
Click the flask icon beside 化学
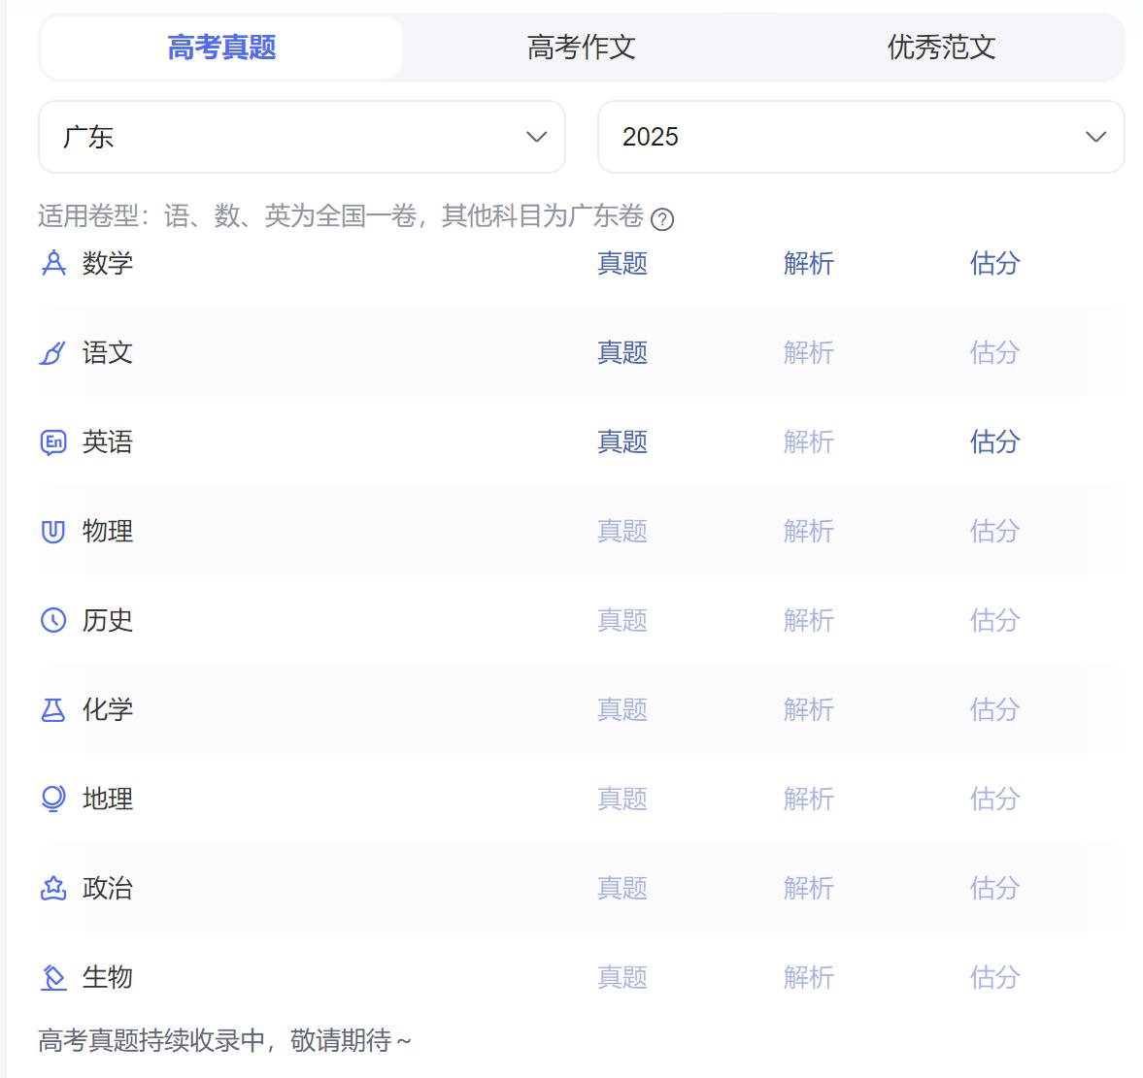coord(51,710)
